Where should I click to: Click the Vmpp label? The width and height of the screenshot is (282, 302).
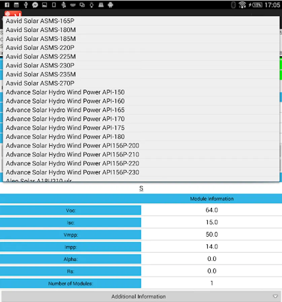pyautogui.click(x=71, y=235)
